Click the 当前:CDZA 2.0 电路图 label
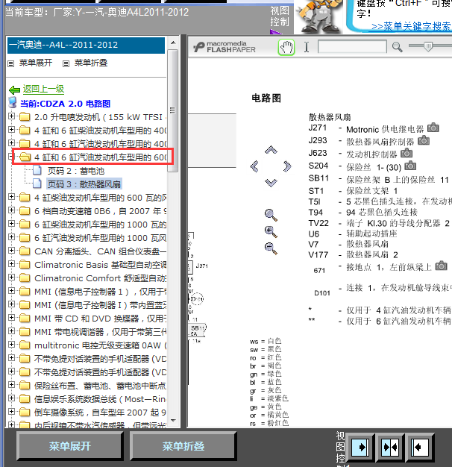This screenshot has width=452, height=467. [x=65, y=104]
